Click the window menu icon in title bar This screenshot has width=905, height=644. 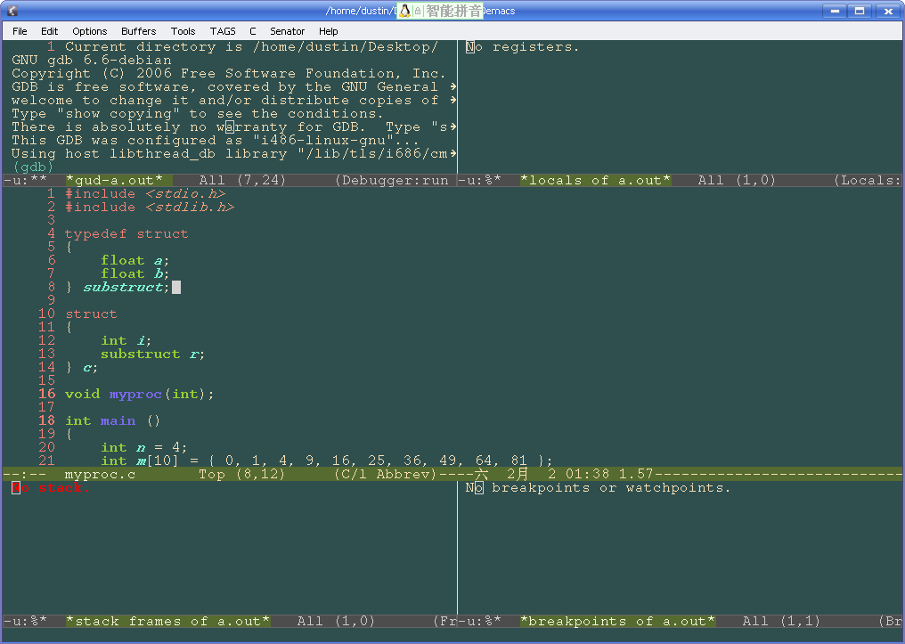[x=12, y=11]
